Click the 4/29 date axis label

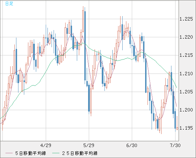[x=46, y=145]
